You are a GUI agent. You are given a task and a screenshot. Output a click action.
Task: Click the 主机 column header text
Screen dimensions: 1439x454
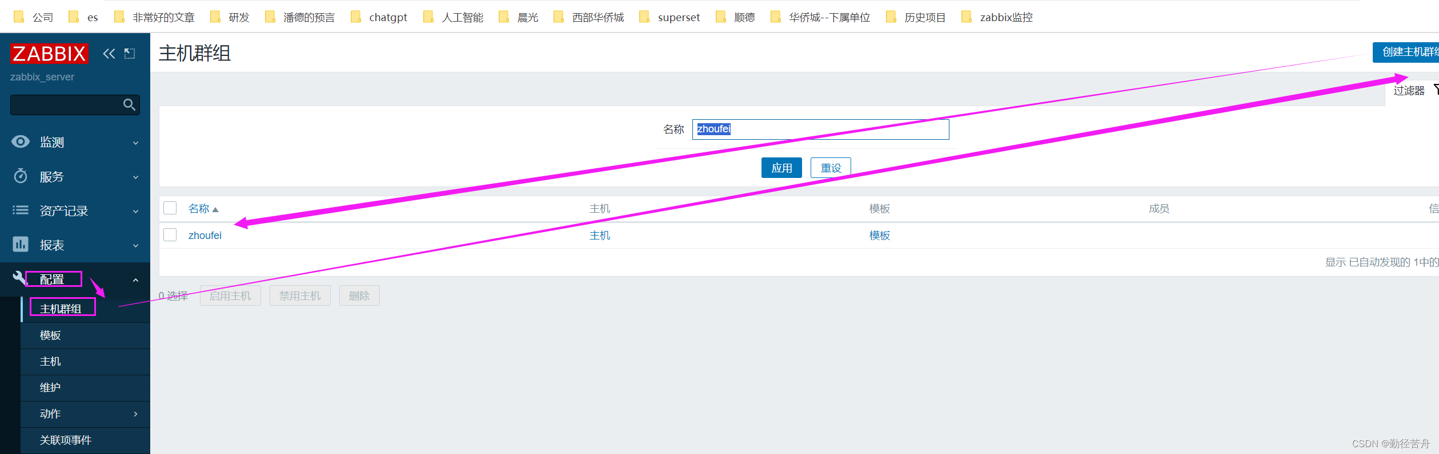(600, 209)
